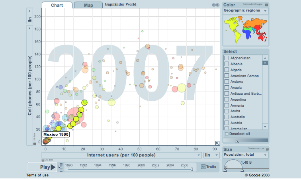This screenshot has height=180, width=301.
Task: Open the Size data grid icon
Action: pos(267,149)
